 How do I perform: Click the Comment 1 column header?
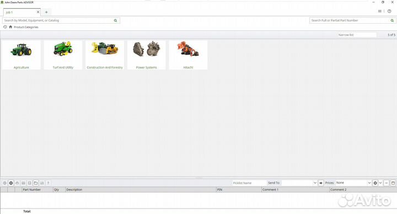tap(296, 189)
